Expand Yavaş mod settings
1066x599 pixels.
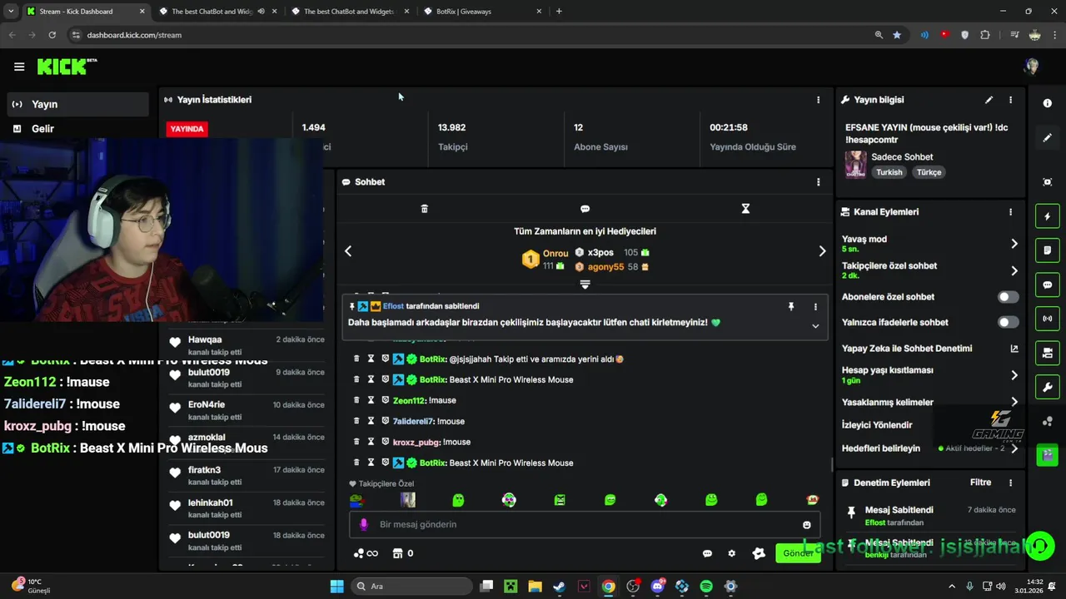(1014, 244)
